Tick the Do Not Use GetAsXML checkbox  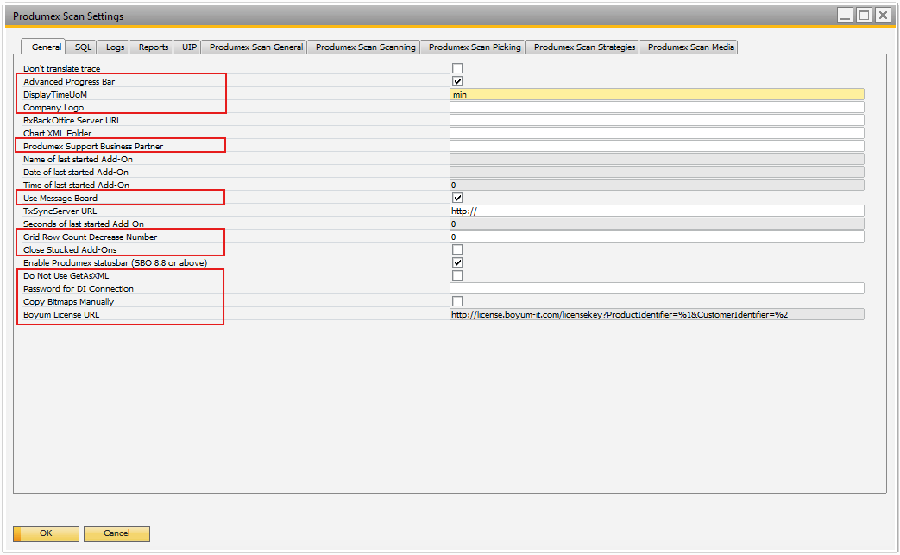456,275
